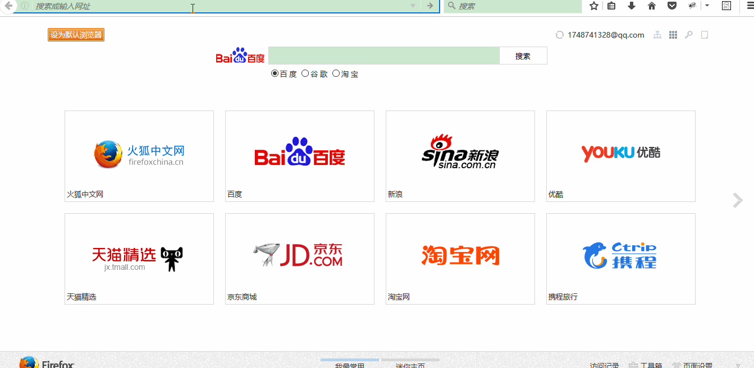Image resolution: width=754 pixels, height=368 pixels.
Task: Click the Go arrow in address bar
Action: coord(430,6)
